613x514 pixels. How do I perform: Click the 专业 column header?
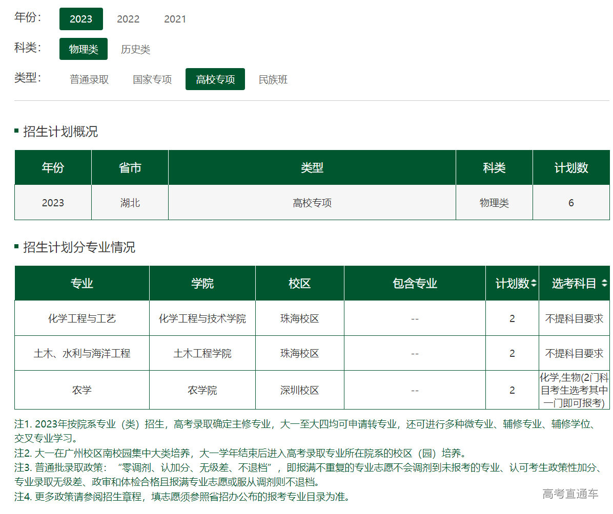click(82, 283)
